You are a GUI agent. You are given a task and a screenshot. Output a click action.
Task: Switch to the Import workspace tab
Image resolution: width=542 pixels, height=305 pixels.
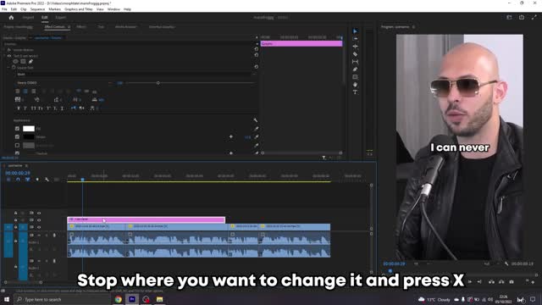pos(28,17)
